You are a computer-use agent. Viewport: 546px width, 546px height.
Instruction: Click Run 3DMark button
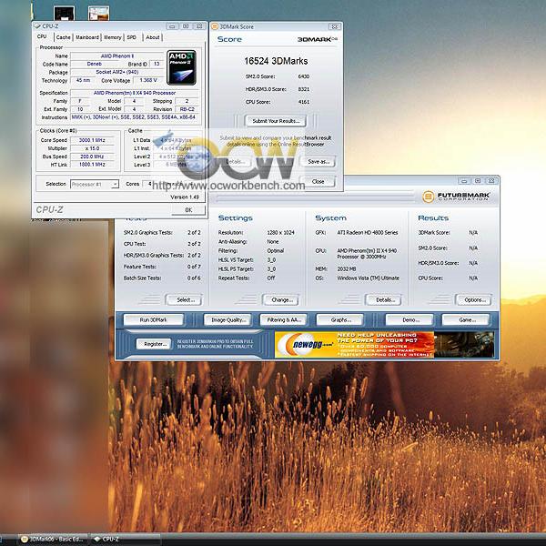[x=153, y=319]
